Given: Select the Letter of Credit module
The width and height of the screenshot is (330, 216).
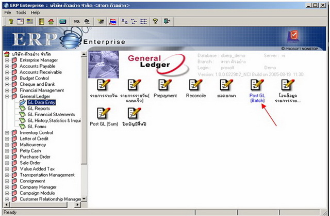Looking at the screenshot, I should (34, 138).
